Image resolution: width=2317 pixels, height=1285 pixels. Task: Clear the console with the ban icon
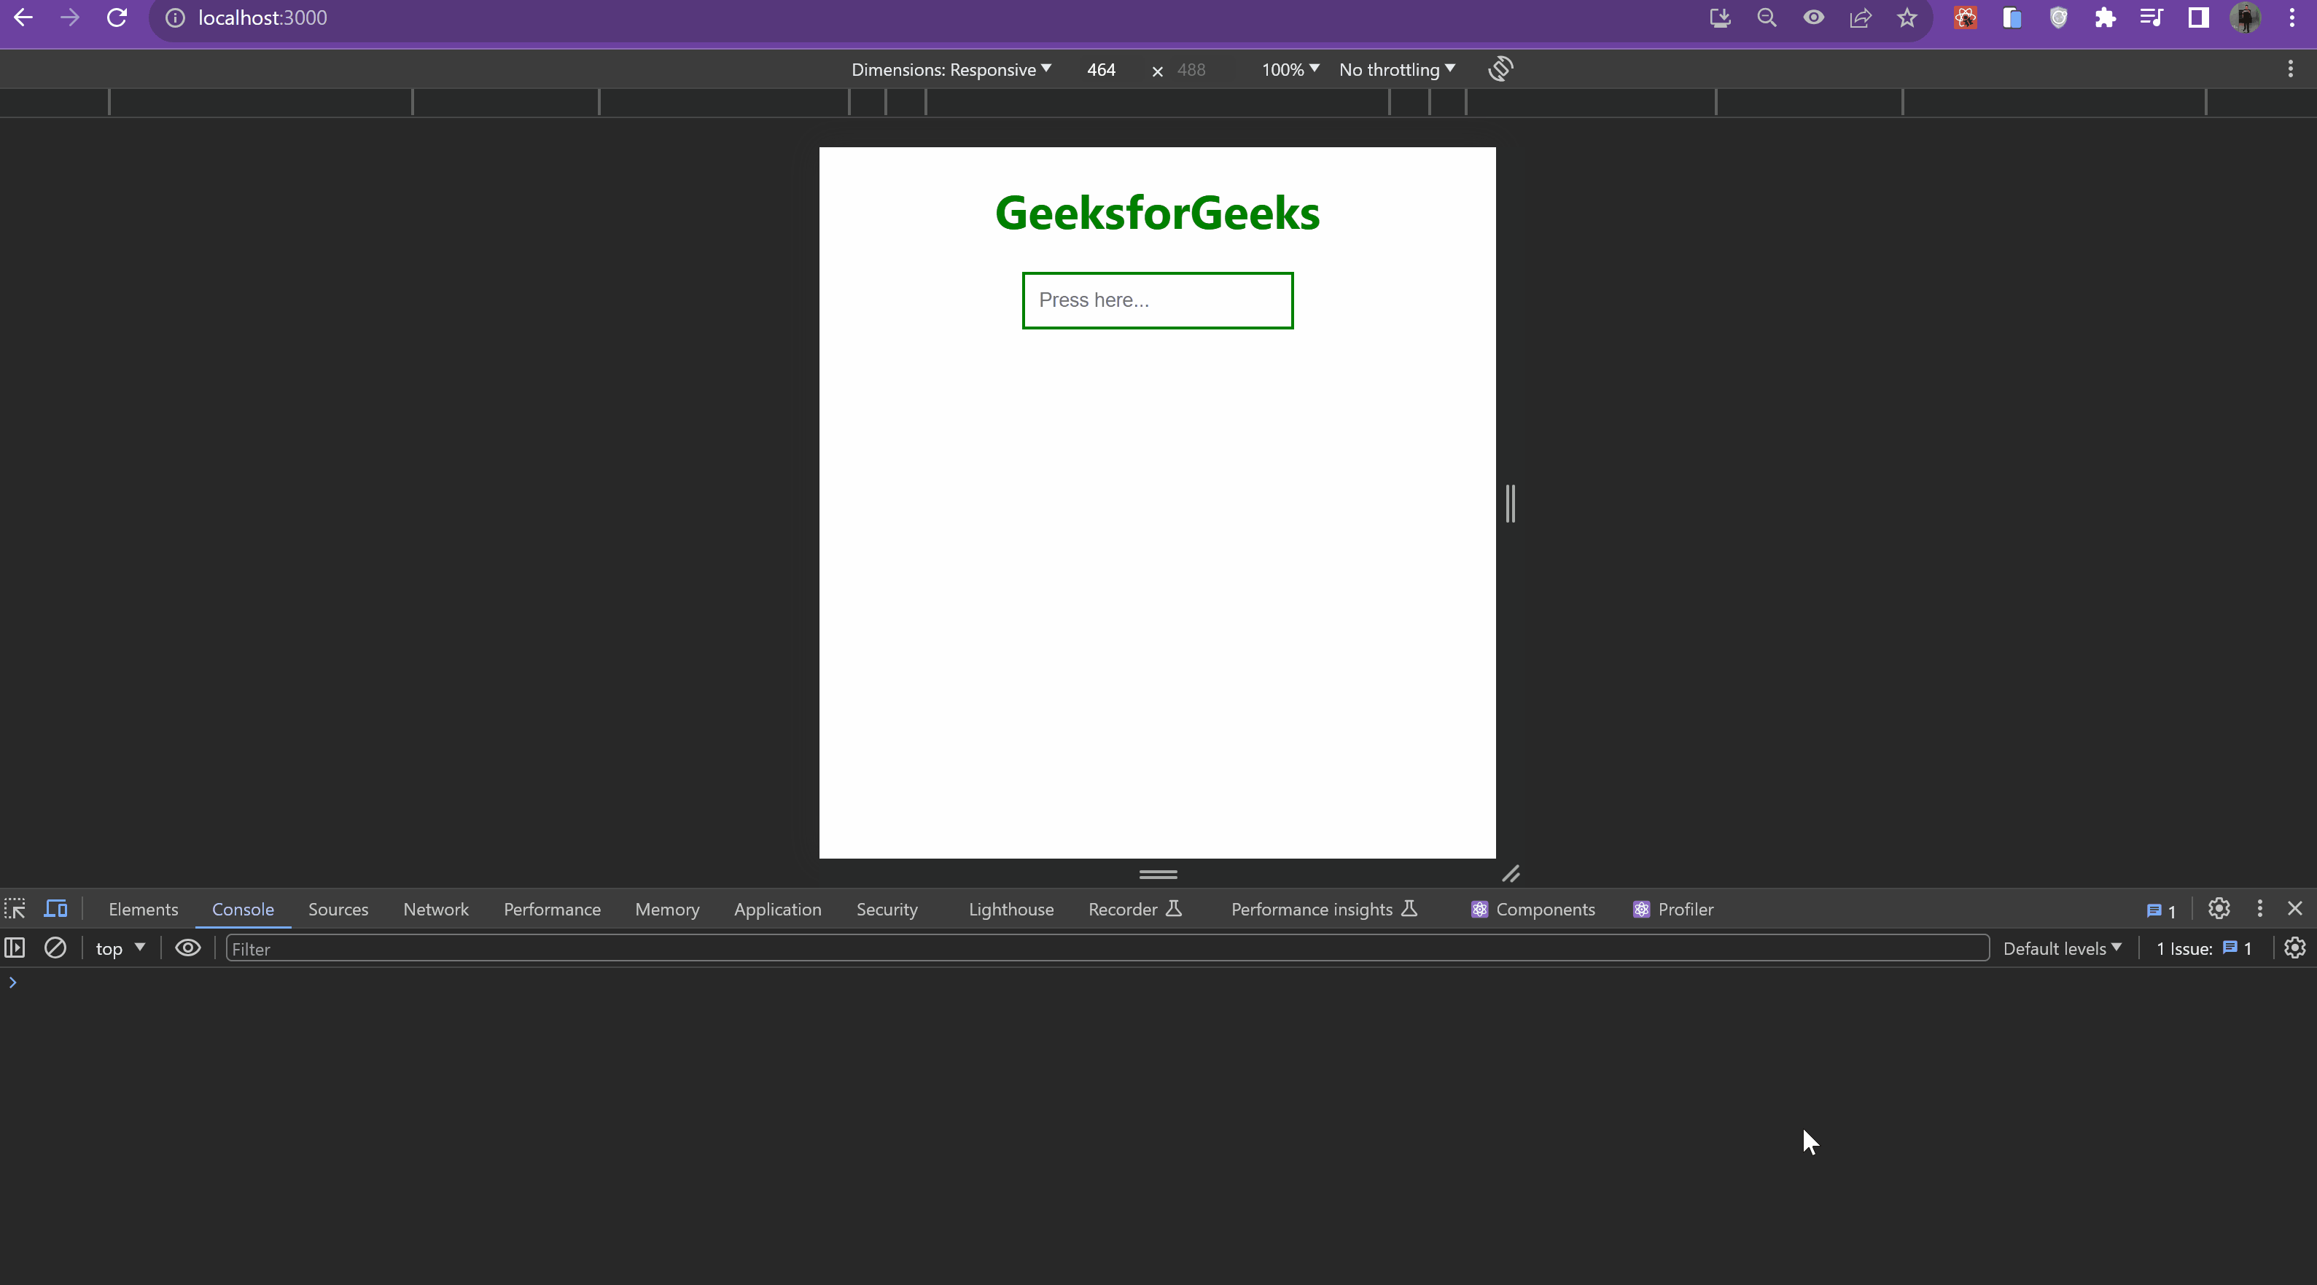click(x=55, y=948)
